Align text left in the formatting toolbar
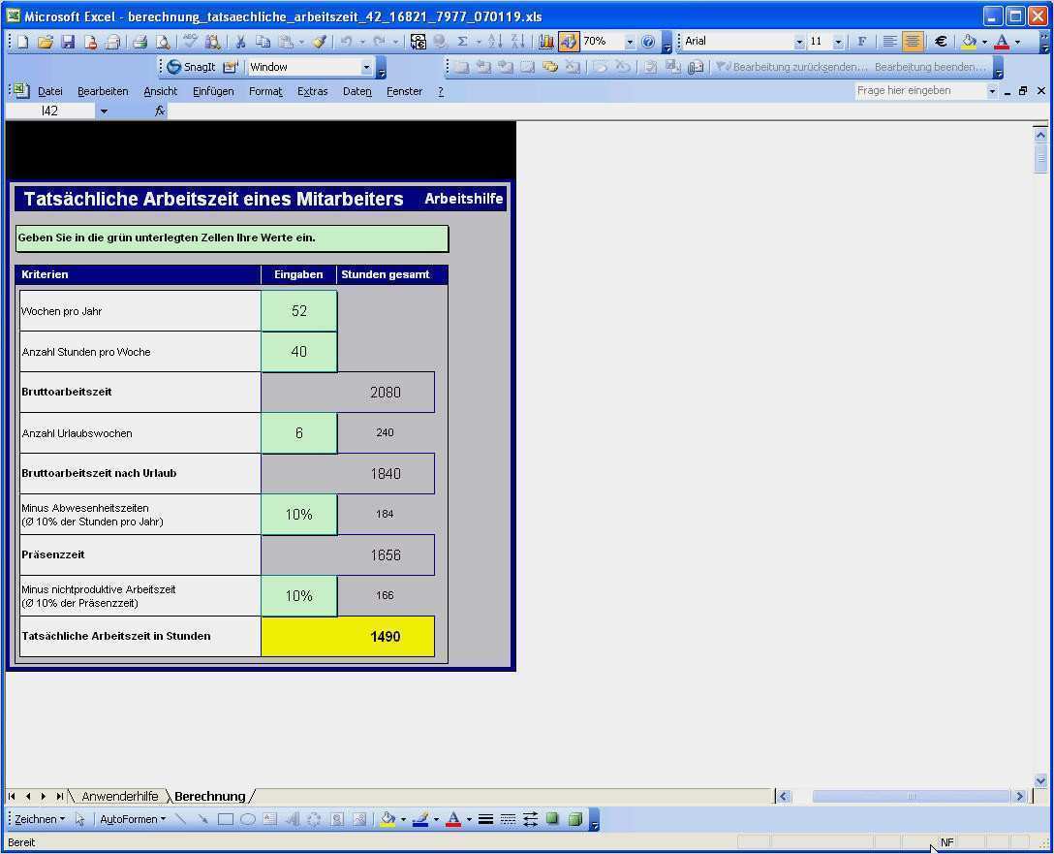Viewport: 1054px width, 854px height. (x=889, y=42)
